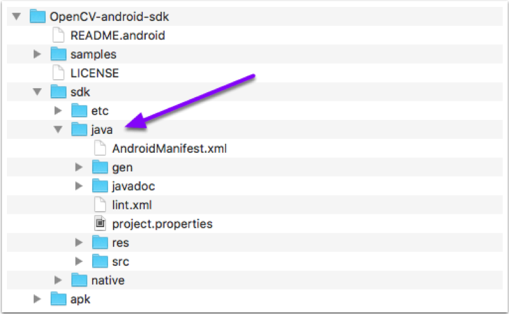The height and width of the screenshot is (314, 509).
Task: Click the apk folder icon
Action: (58, 298)
